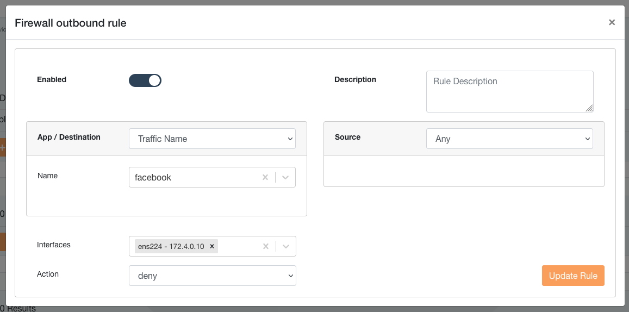Clear the facebook value in Name field
629x312 pixels.
[265, 177]
